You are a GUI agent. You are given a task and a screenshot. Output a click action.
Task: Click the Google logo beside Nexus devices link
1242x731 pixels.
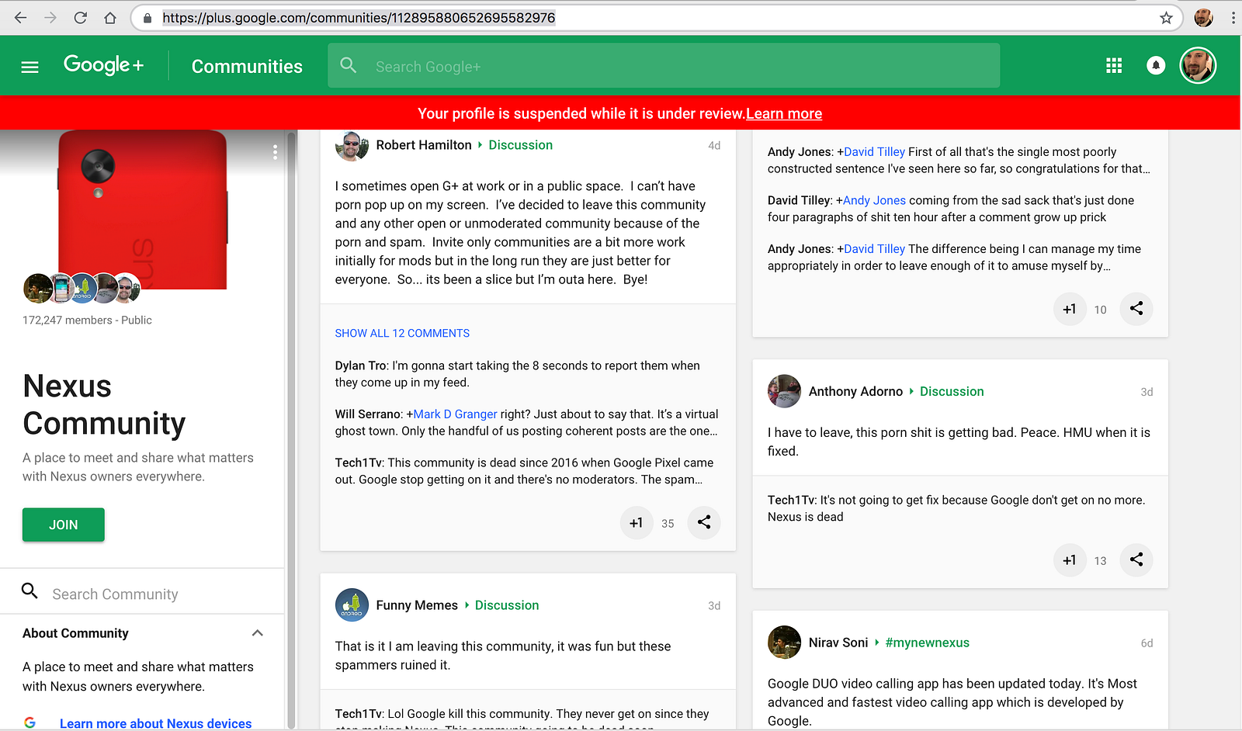click(x=29, y=723)
